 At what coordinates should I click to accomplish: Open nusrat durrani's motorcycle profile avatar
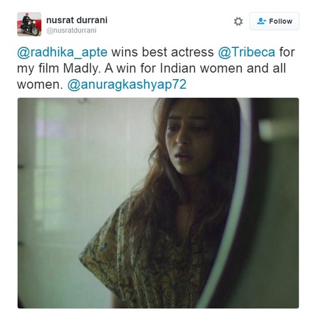[x=29, y=24]
